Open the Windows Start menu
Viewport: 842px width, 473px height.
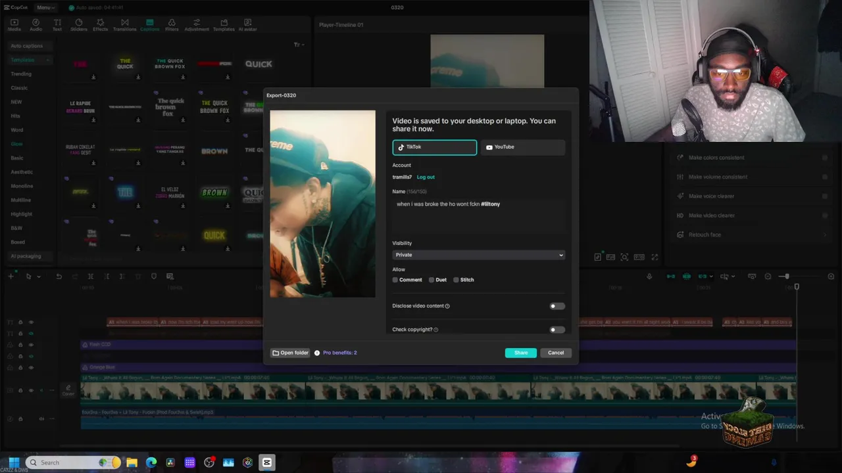pos(14,462)
